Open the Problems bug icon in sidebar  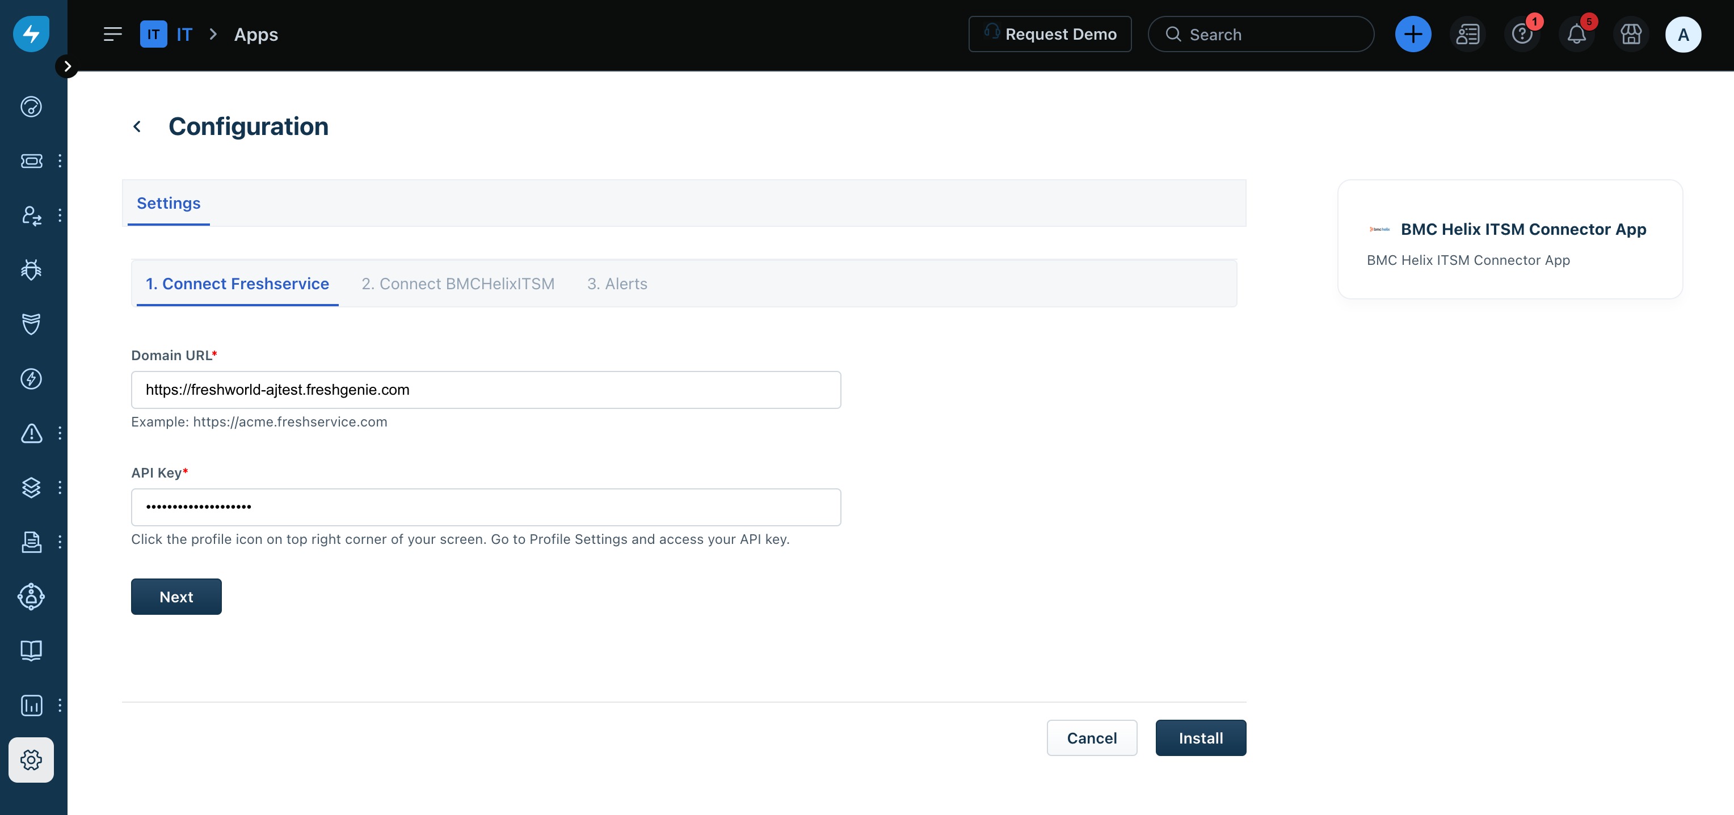point(31,270)
